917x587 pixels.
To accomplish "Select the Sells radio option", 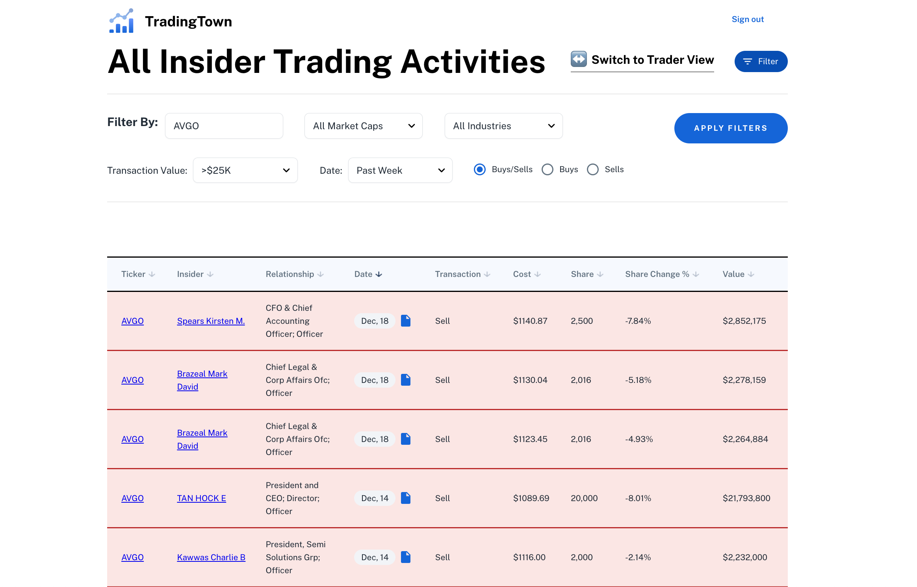I will [593, 169].
